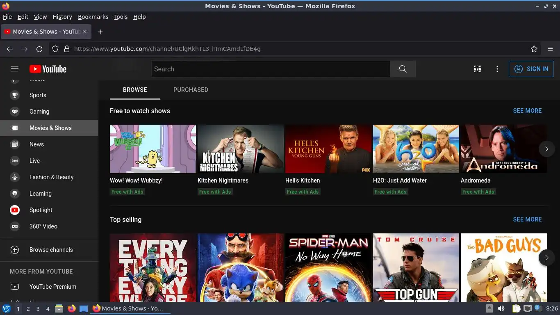Reload the page with the refresh icon
Image resolution: width=560 pixels, height=315 pixels.
pyautogui.click(x=39, y=49)
